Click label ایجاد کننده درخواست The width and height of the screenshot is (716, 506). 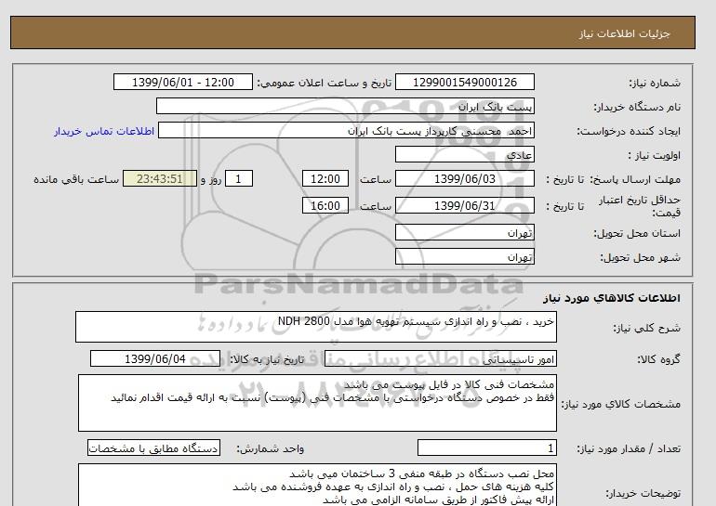point(629,131)
